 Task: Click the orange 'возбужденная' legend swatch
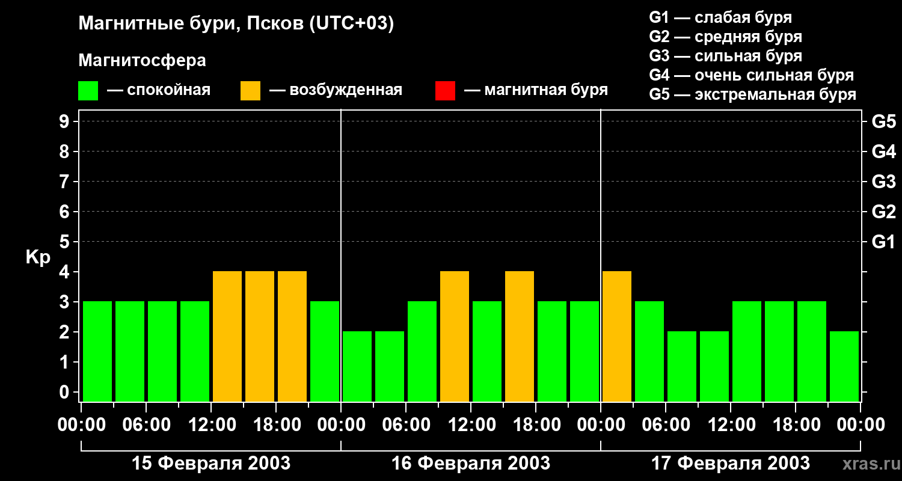pos(250,91)
